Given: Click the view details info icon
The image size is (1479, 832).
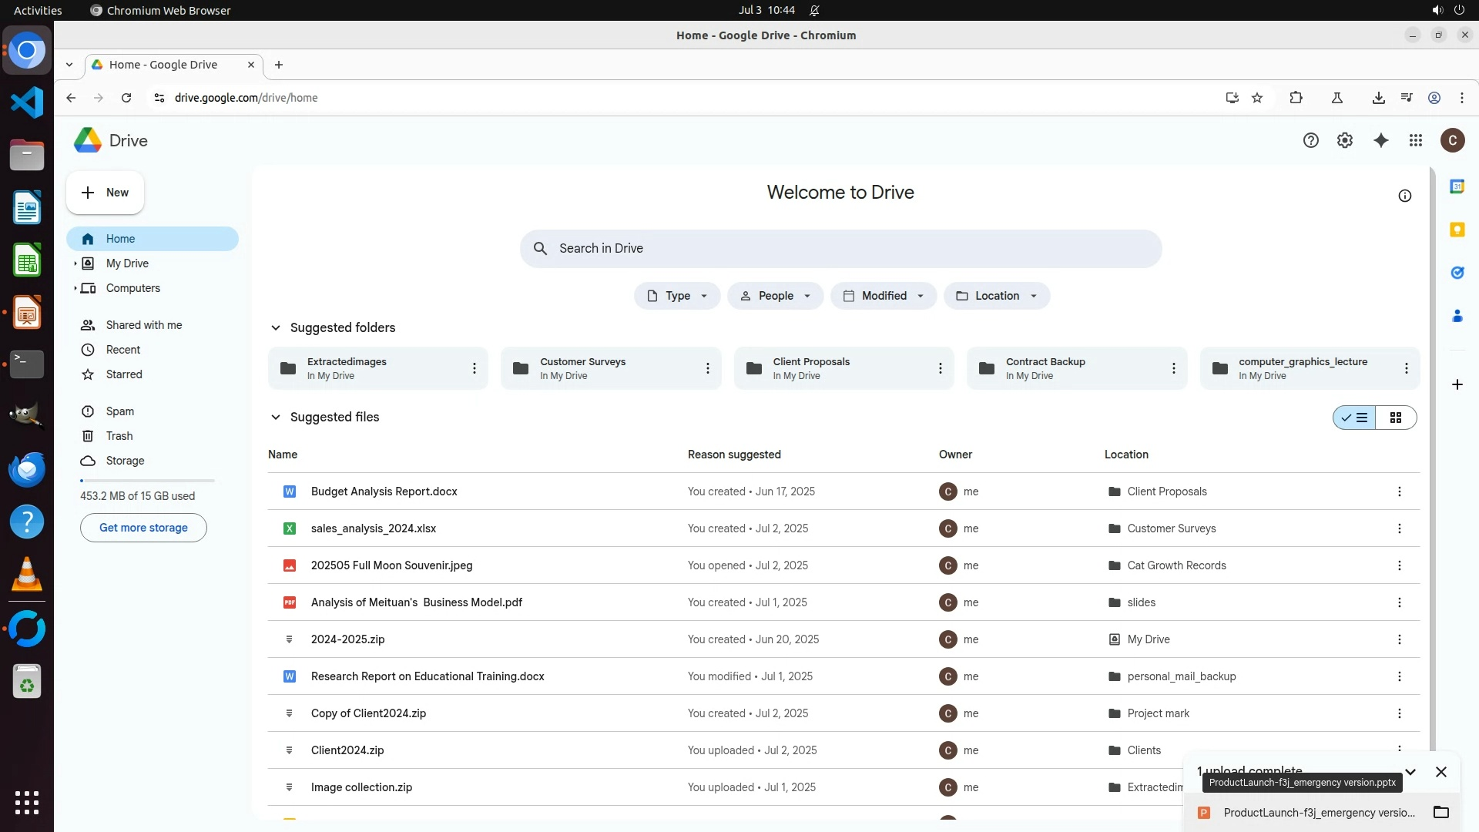Looking at the screenshot, I should (1404, 196).
